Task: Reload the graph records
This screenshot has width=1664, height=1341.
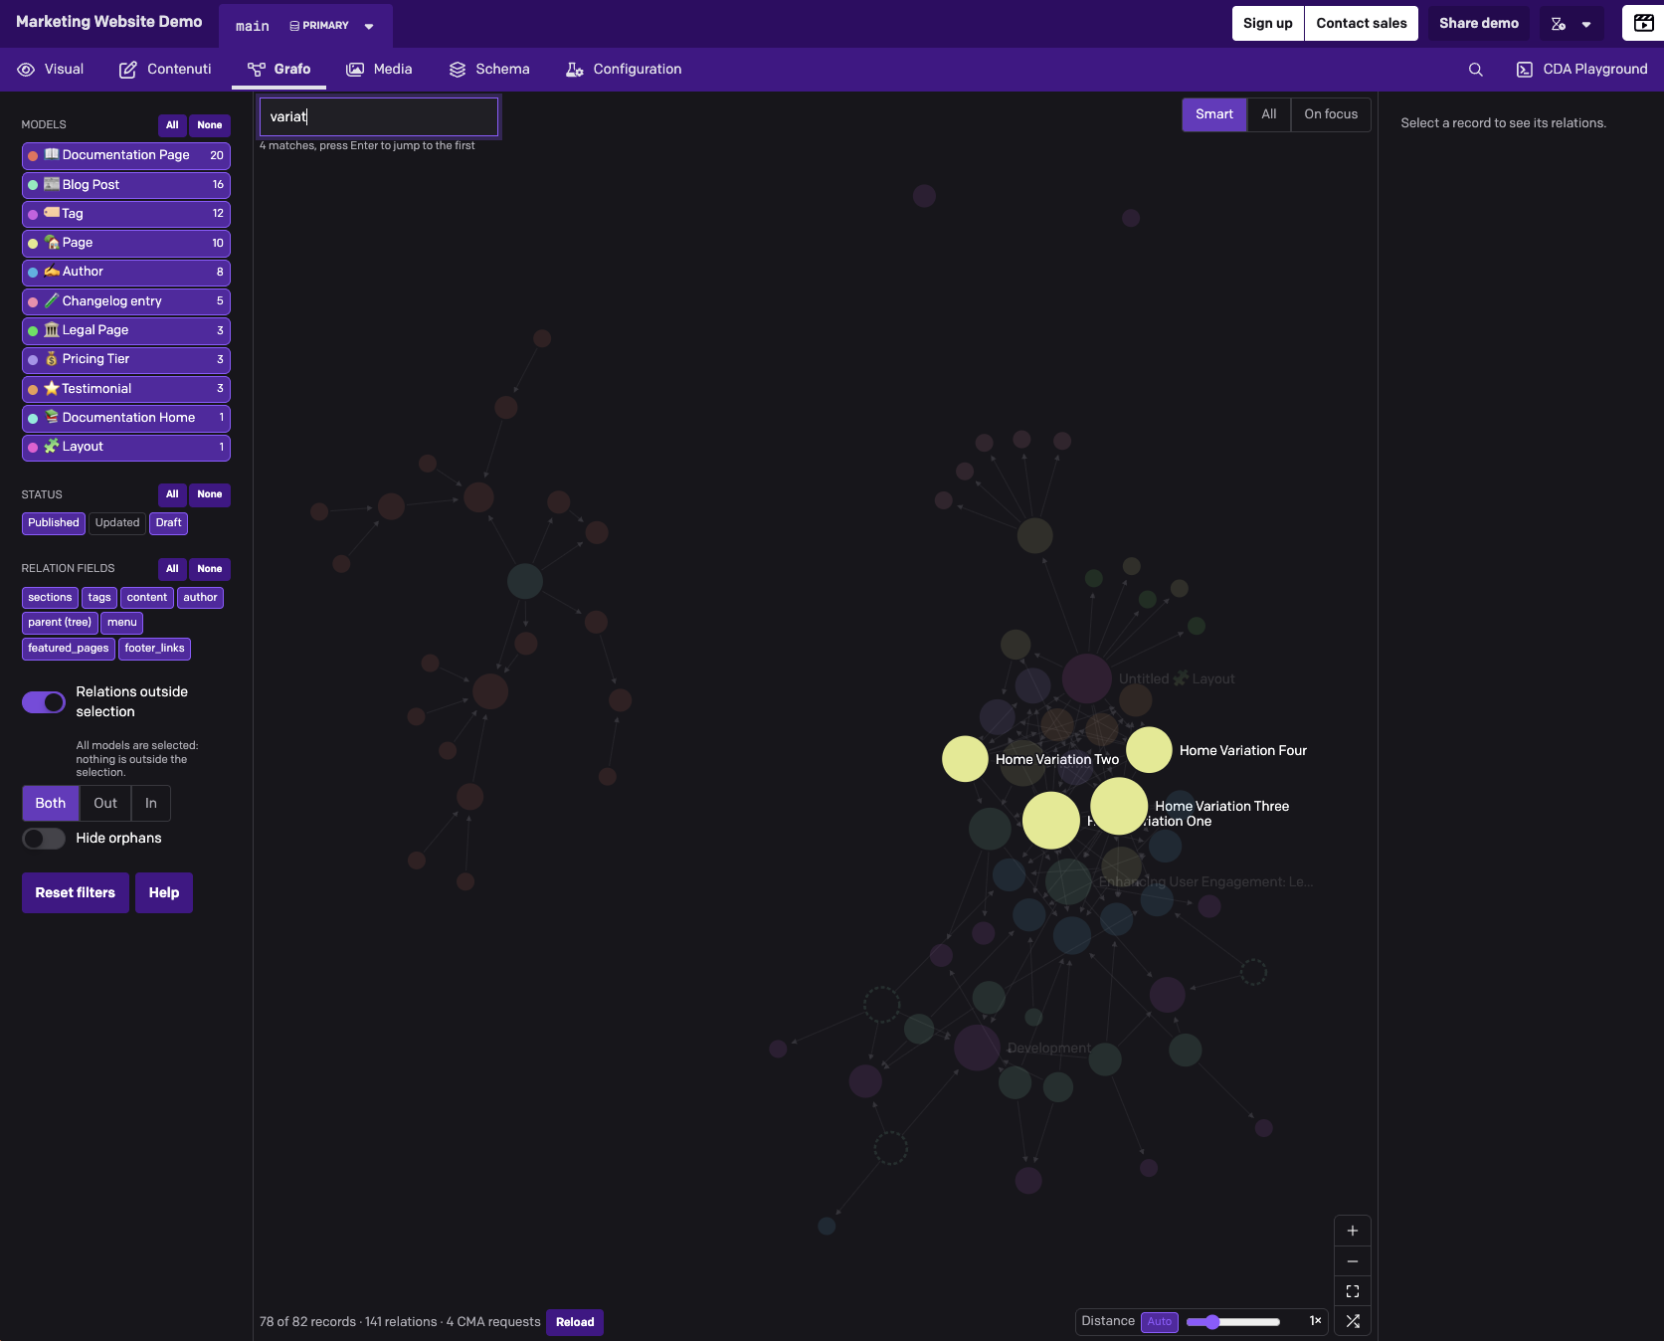Action: (x=575, y=1322)
